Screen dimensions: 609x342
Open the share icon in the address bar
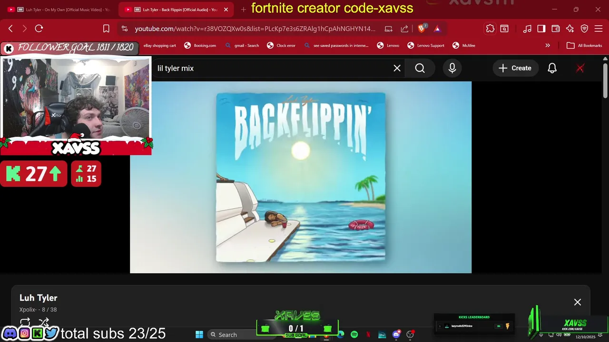(404, 28)
